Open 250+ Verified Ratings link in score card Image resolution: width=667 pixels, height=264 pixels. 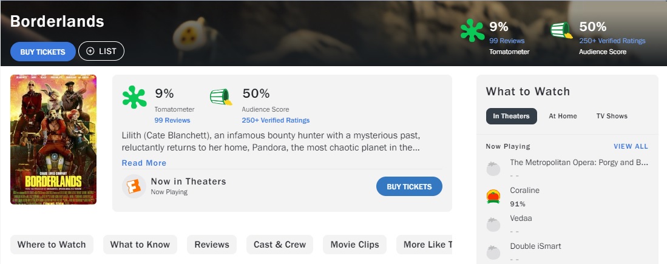pos(276,120)
